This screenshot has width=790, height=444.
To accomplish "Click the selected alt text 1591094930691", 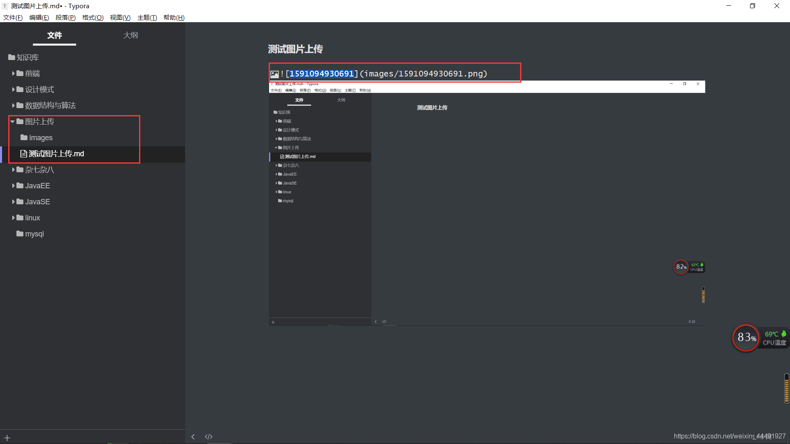I will [x=322, y=74].
